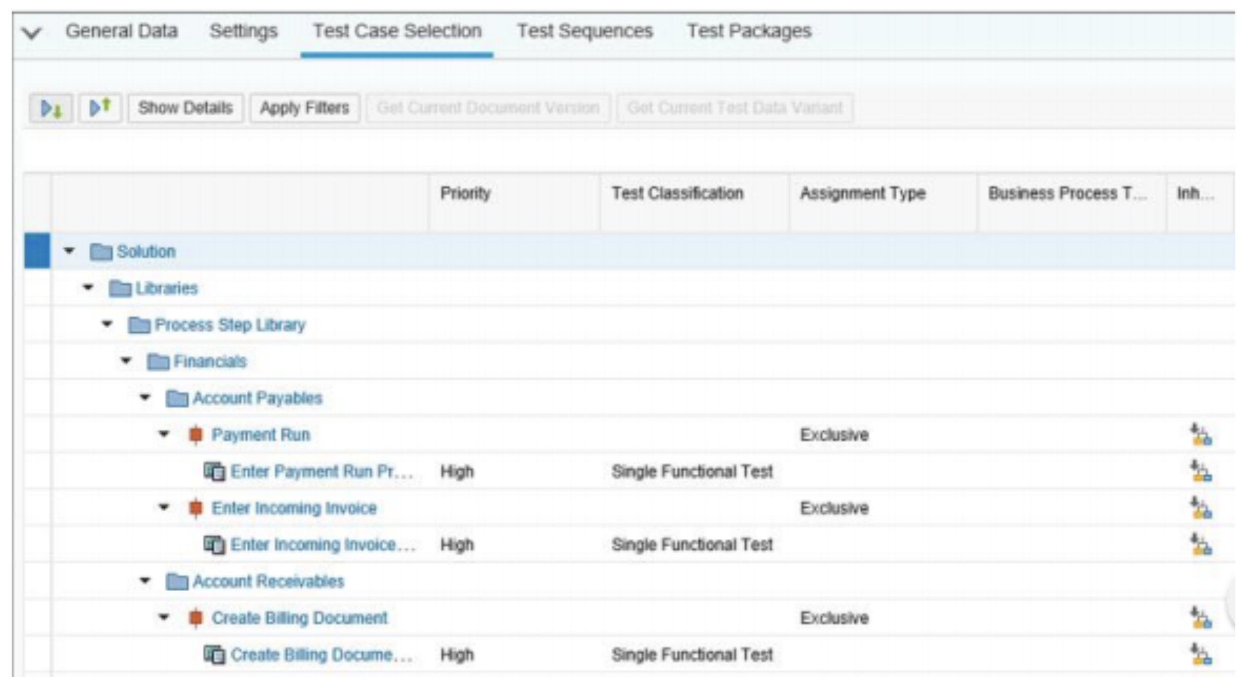This screenshot has width=1248, height=691.
Task: Collapse the Libraries tree node
Action: point(88,288)
